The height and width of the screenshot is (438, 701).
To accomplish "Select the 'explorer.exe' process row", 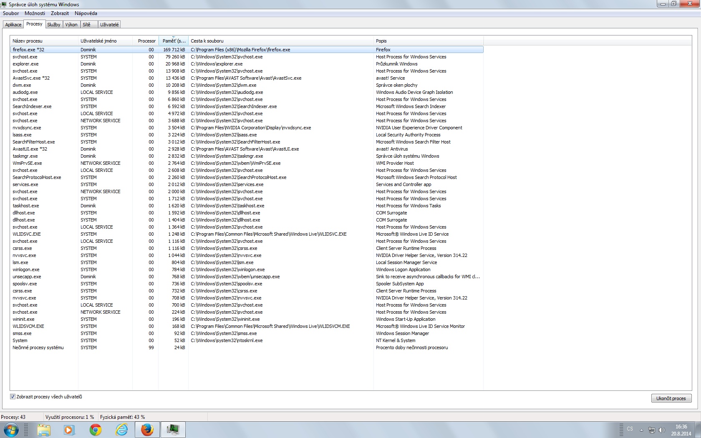I will point(247,64).
